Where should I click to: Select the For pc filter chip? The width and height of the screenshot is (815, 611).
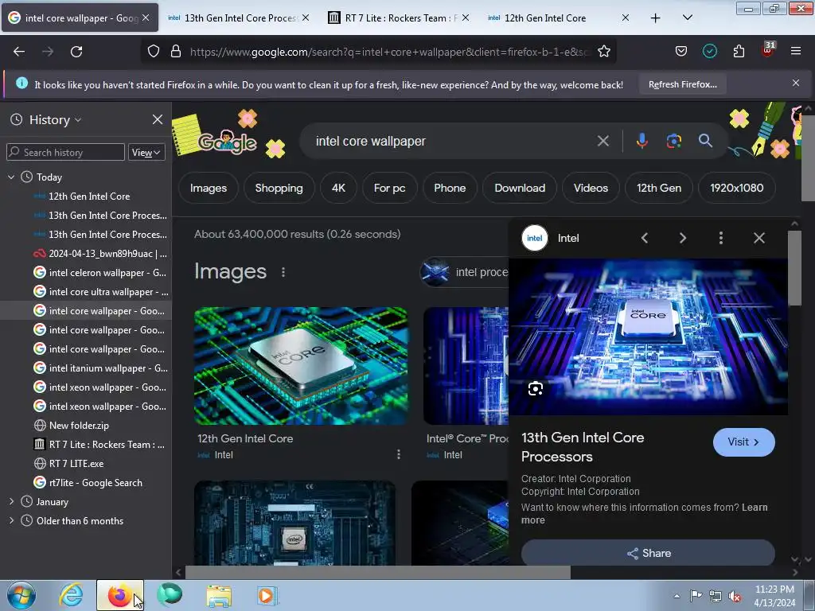pyautogui.click(x=389, y=188)
